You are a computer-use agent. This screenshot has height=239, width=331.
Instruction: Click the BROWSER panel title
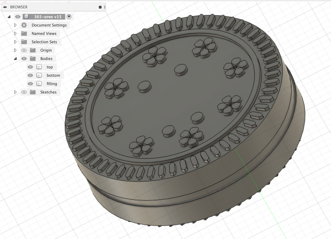[x=19, y=7]
